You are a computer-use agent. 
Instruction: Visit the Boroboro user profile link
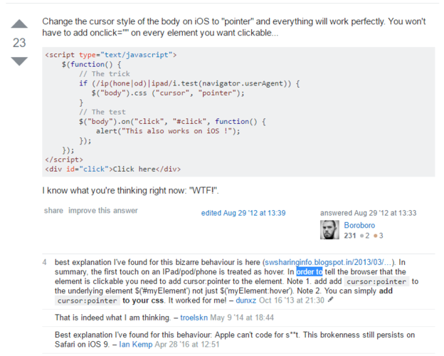point(359,225)
